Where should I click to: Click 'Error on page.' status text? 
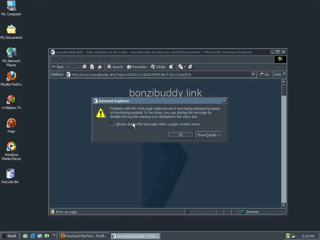tap(67, 212)
